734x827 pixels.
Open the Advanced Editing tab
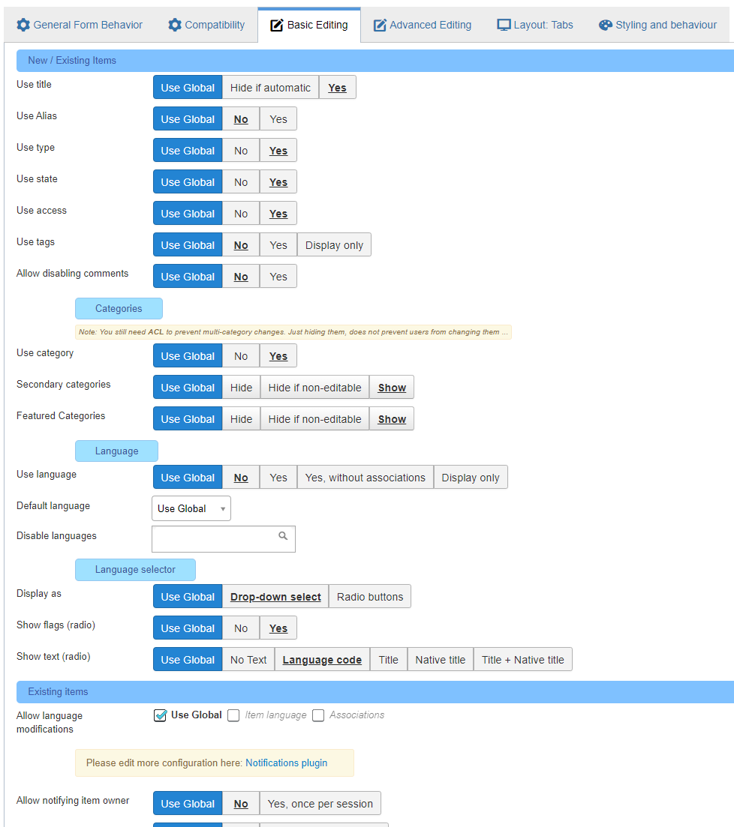pyautogui.click(x=423, y=25)
